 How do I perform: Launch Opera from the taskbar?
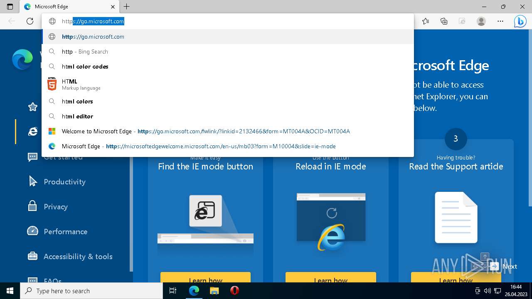[x=234, y=291]
